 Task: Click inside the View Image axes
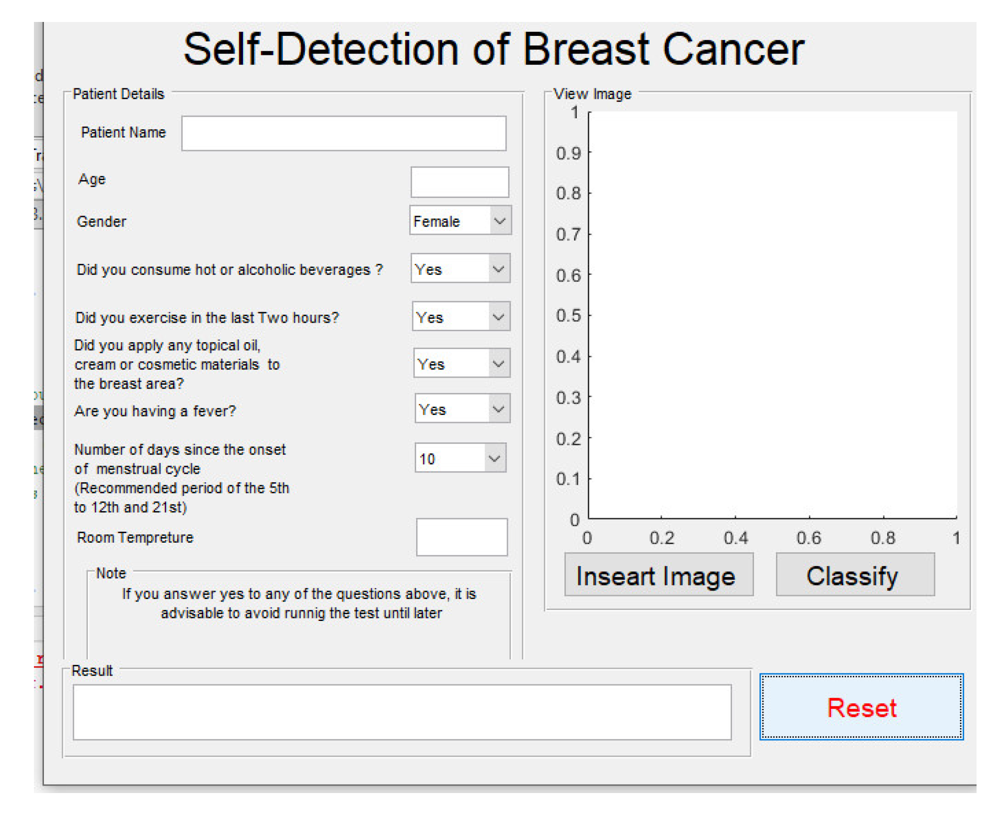772,315
